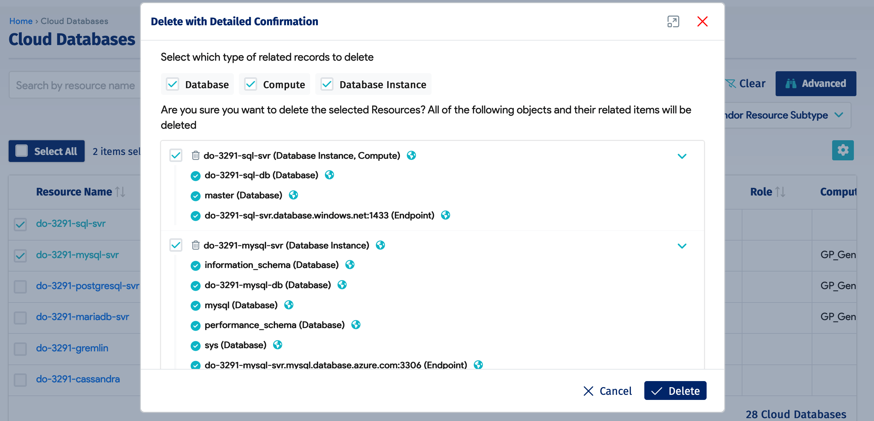Click the search by resource name field
874x421 pixels.
pos(75,85)
